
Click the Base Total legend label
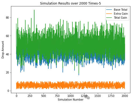click(x=121, y=10)
